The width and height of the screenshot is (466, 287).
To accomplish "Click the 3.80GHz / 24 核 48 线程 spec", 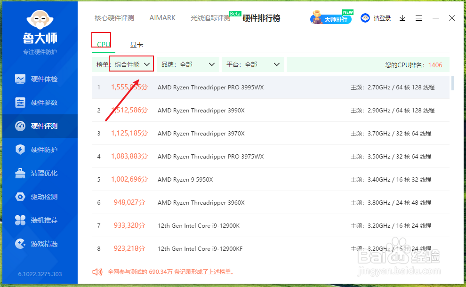I will tap(400, 203).
